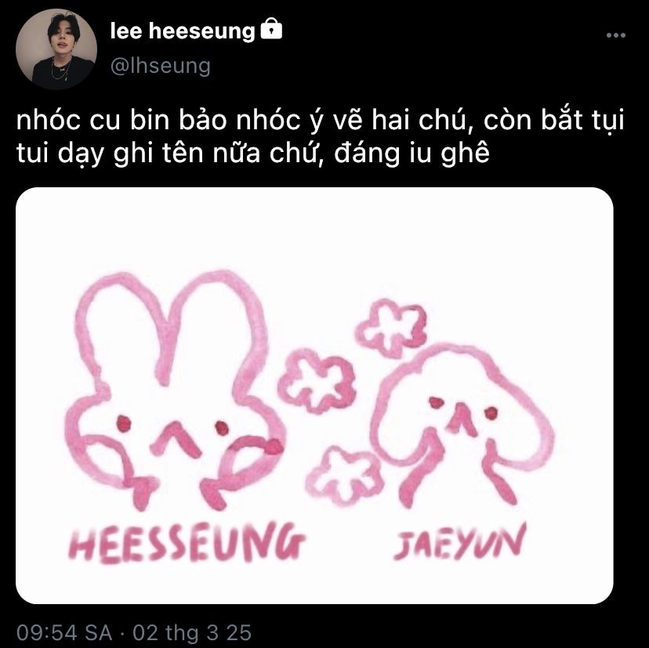Click the middle pink flower beside the bunny
Screen dimensions: 649x648
[317, 381]
